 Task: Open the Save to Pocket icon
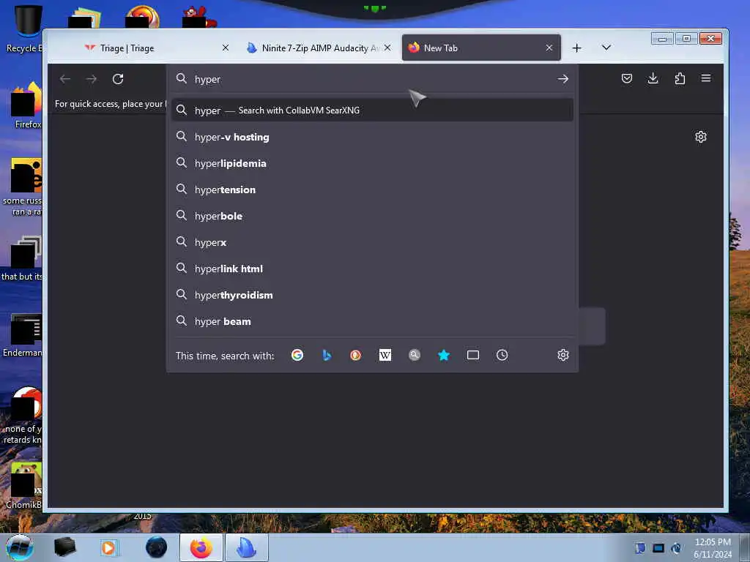click(x=627, y=78)
